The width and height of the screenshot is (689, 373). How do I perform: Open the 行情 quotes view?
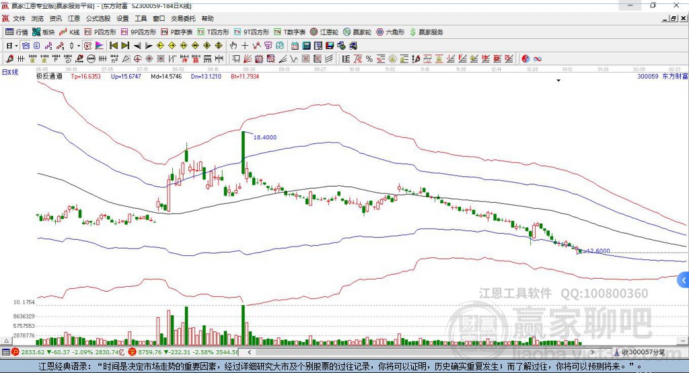(x=16, y=32)
